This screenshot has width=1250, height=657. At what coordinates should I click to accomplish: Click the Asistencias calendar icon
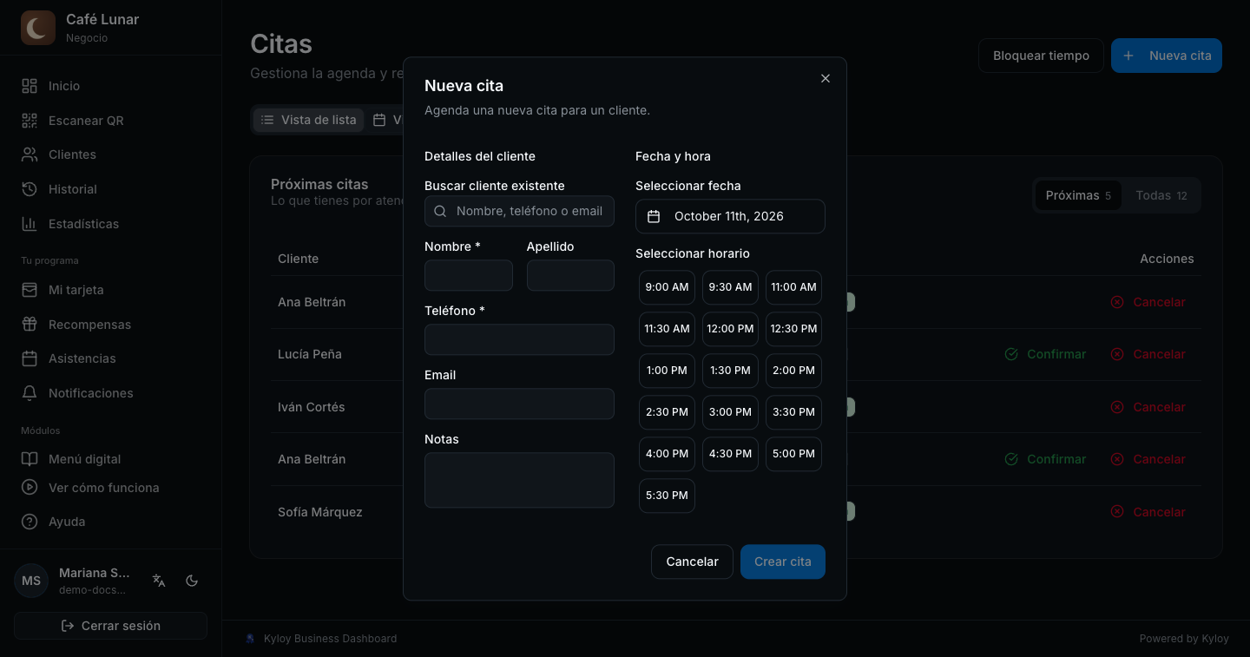click(30, 358)
